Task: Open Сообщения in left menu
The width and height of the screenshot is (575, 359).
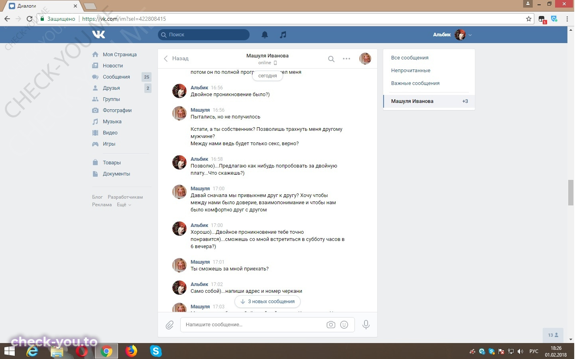Action: 116,77
